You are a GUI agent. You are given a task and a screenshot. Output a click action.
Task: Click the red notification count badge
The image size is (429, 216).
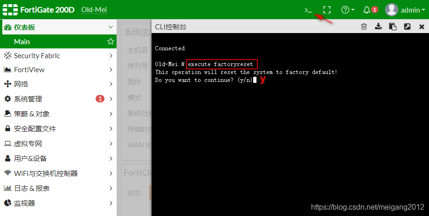point(374,10)
